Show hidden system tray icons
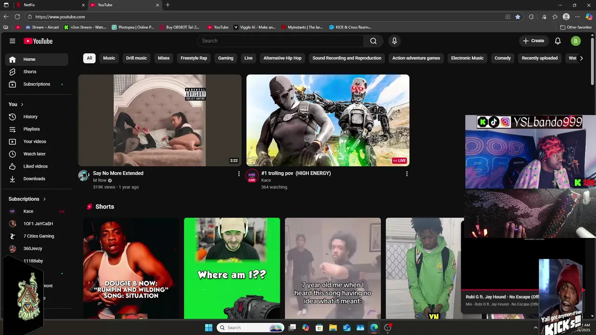This screenshot has width=596, height=335. click(x=535, y=328)
